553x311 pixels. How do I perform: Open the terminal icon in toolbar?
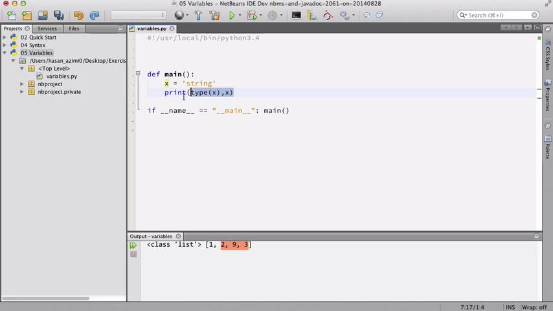[296, 15]
